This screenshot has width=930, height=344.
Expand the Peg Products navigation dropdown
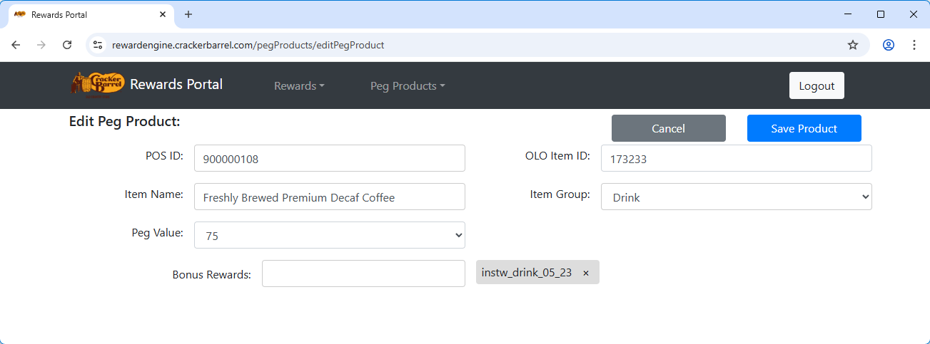pyautogui.click(x=407, y=85)
